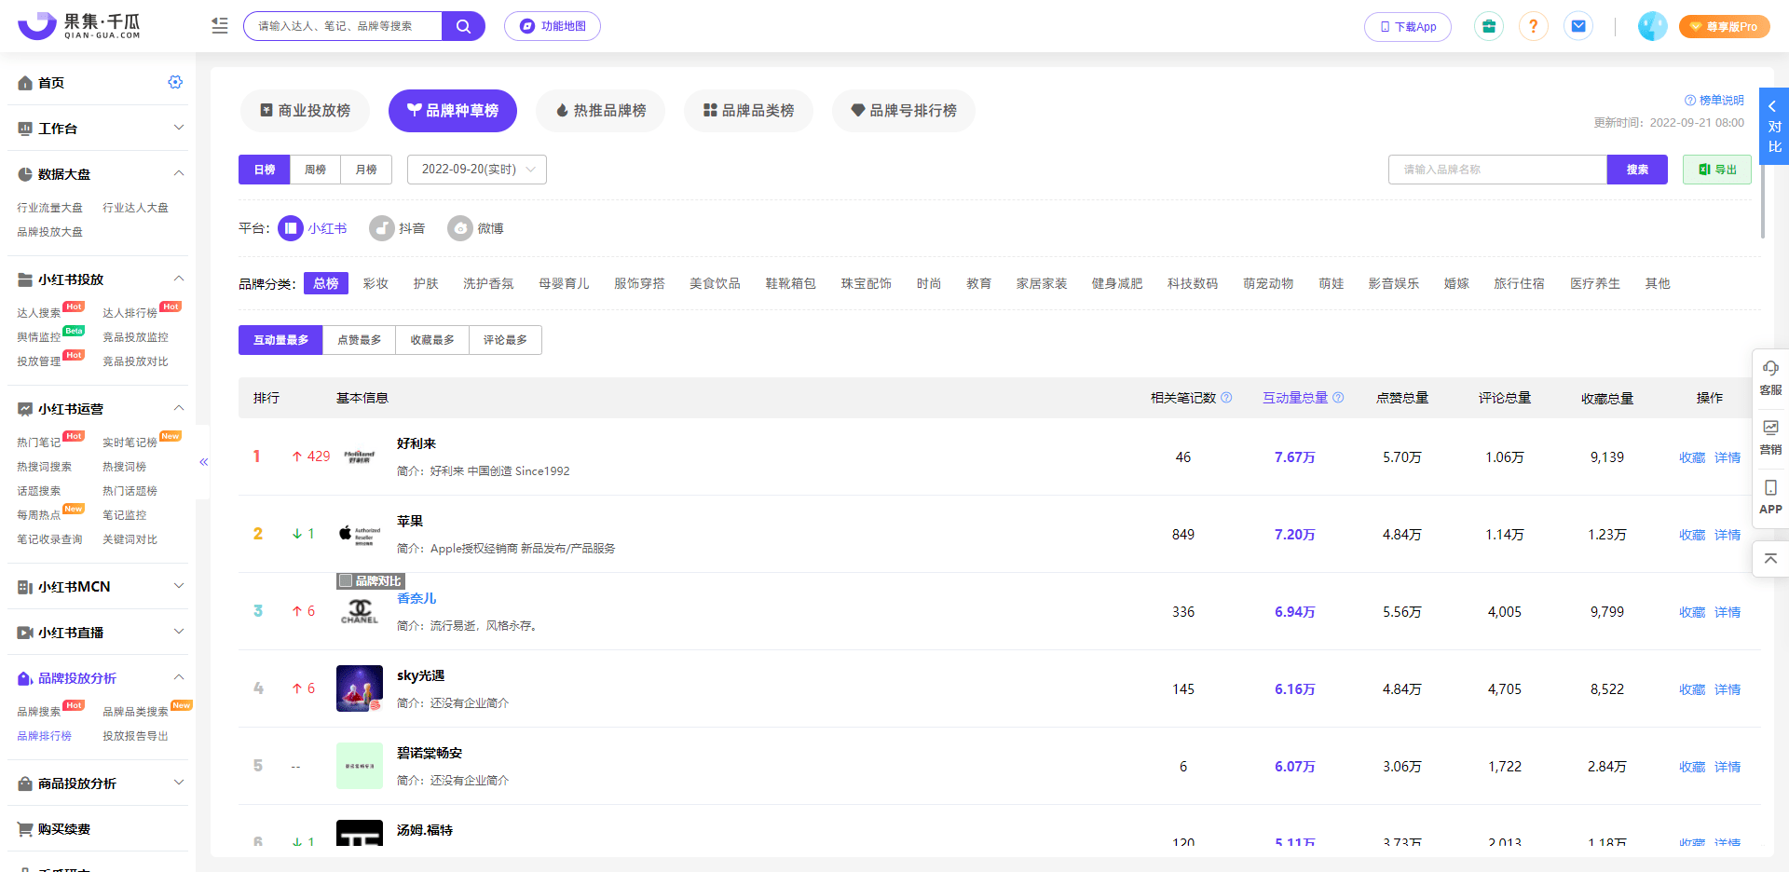Sort by 评论最多

point(505,340)
